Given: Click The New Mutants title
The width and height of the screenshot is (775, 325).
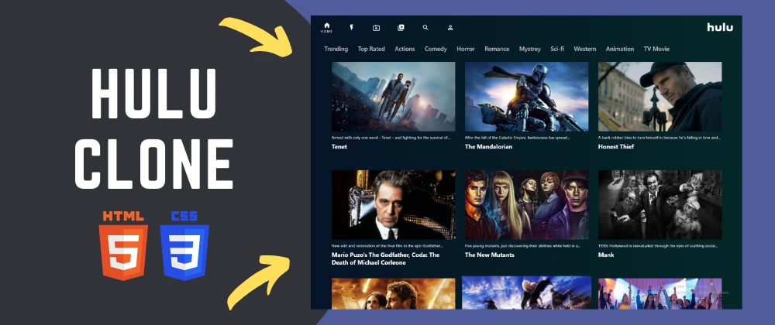Looking at the screenshot, I should 489,255.
